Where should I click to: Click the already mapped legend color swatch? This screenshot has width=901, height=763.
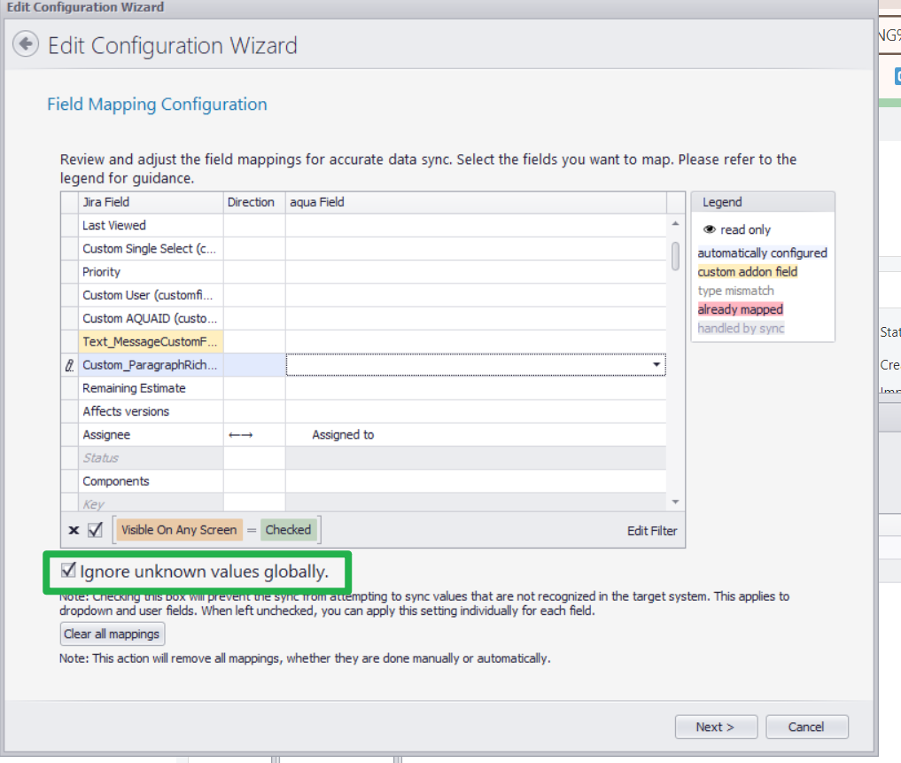point(740,309)
